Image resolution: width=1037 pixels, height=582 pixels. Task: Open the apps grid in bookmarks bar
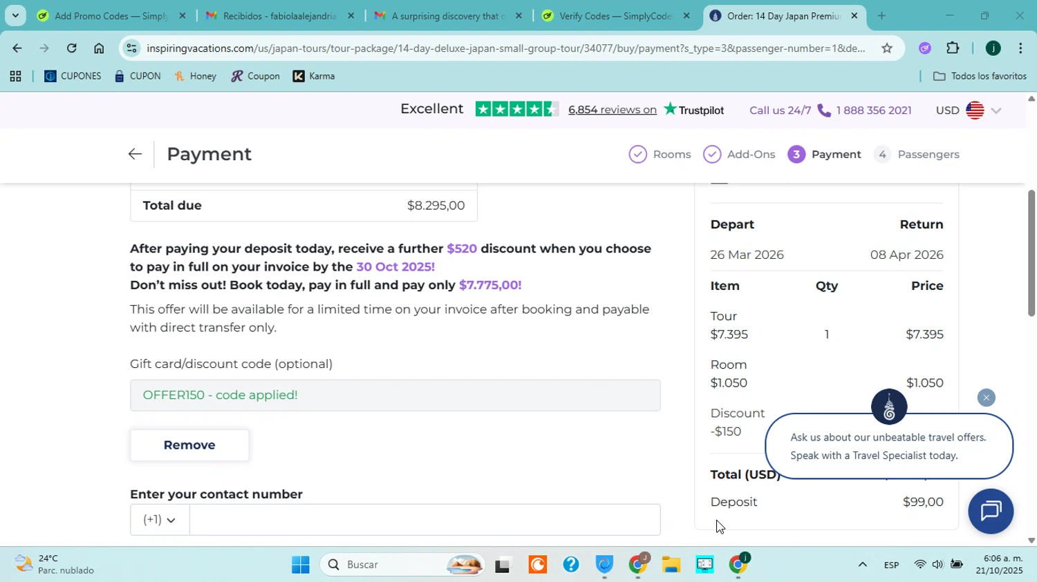[15, 76]
